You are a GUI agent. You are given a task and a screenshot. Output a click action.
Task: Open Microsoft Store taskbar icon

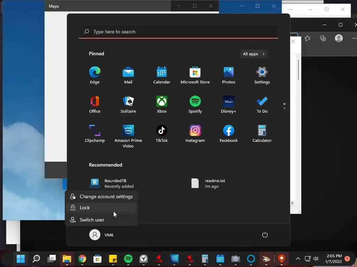tap(98, 259)
